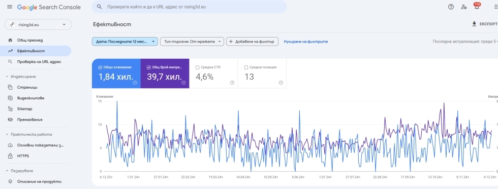Enable Средна позиция checkbox
Screen dimensions: 498x189
[246, 67]
